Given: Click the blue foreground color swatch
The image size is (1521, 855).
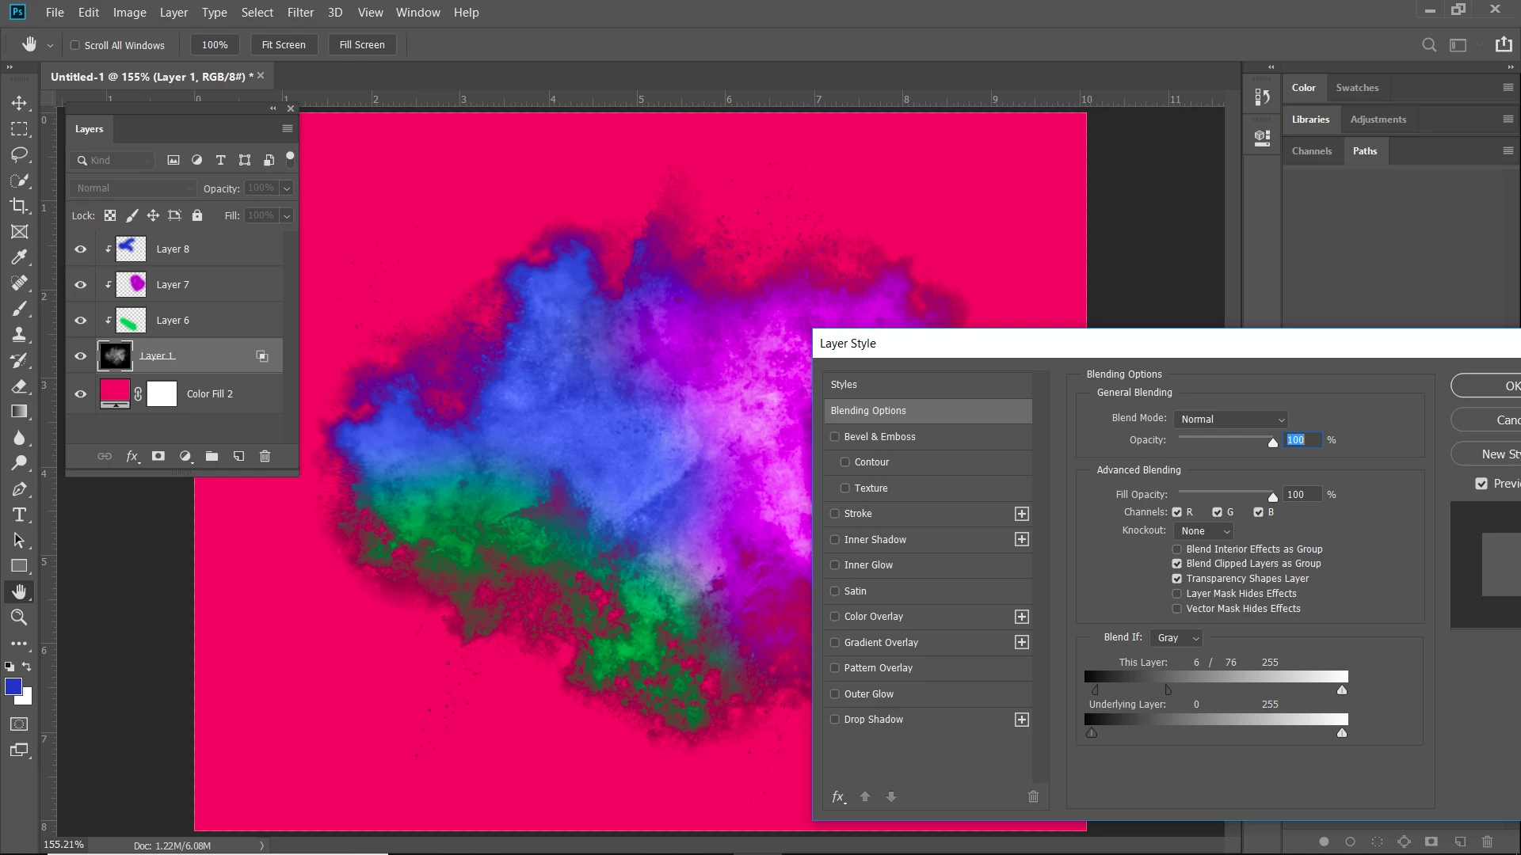Looking at the screenshot, I should pos(13,686).
